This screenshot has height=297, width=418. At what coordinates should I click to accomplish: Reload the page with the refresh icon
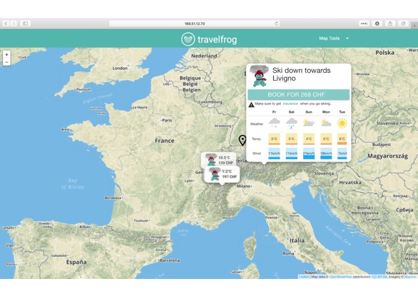pos(277,23)
